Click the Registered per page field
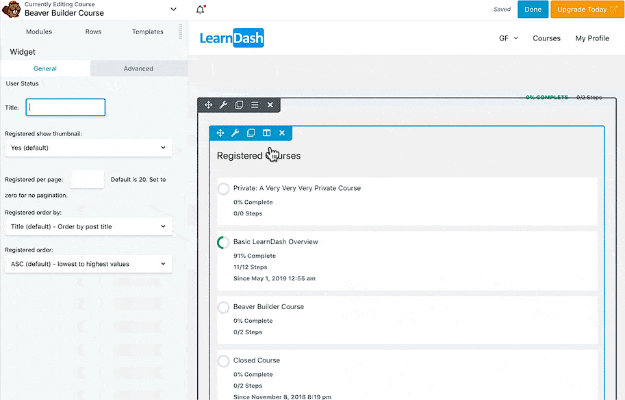 87,180
